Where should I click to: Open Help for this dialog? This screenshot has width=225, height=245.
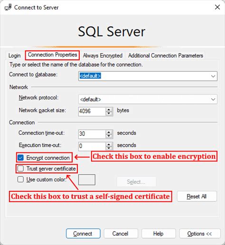pyautogui.click(x=159, y=234)
